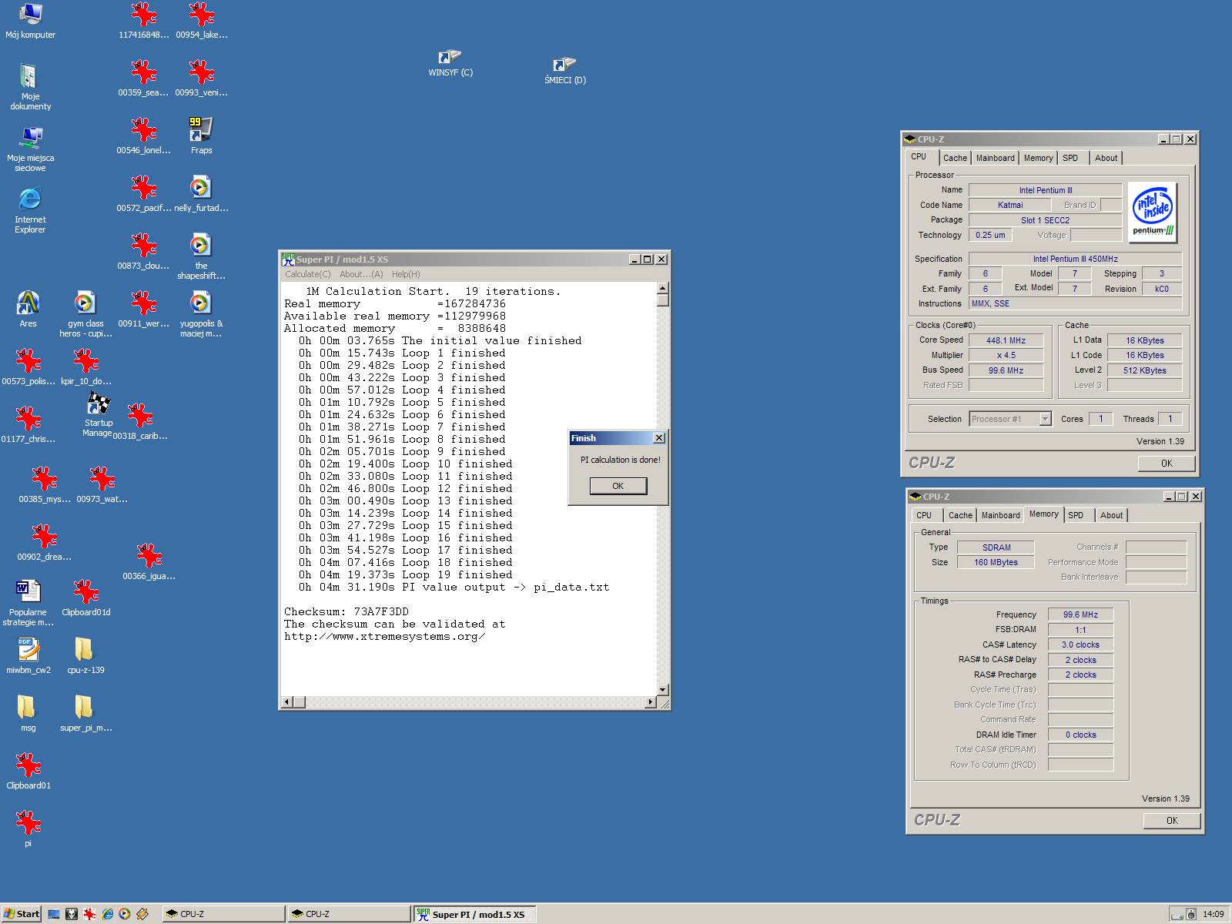The width and height of the screenshot is (1232, 924).
Task: Click Super PI horizontal scrollbar left arrow
Action: tap(287, 702)
